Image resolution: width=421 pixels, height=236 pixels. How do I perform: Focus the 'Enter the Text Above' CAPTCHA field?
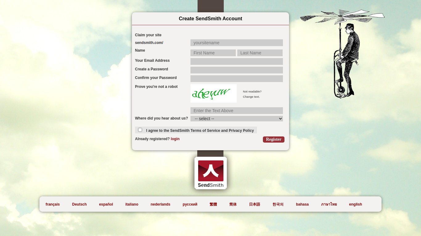pyautogui.click(x=237, y=111)
